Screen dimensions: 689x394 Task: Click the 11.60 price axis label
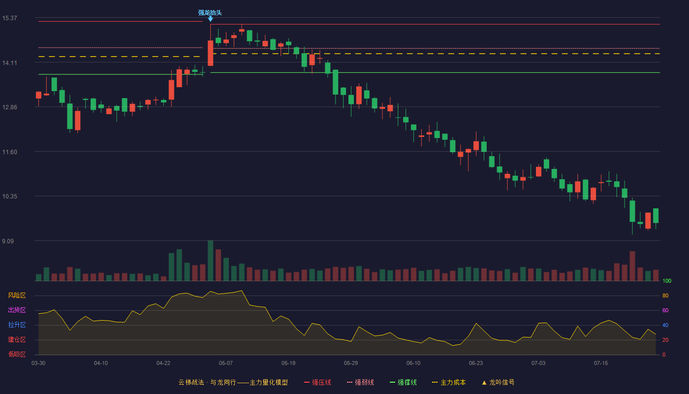[9, 152]
